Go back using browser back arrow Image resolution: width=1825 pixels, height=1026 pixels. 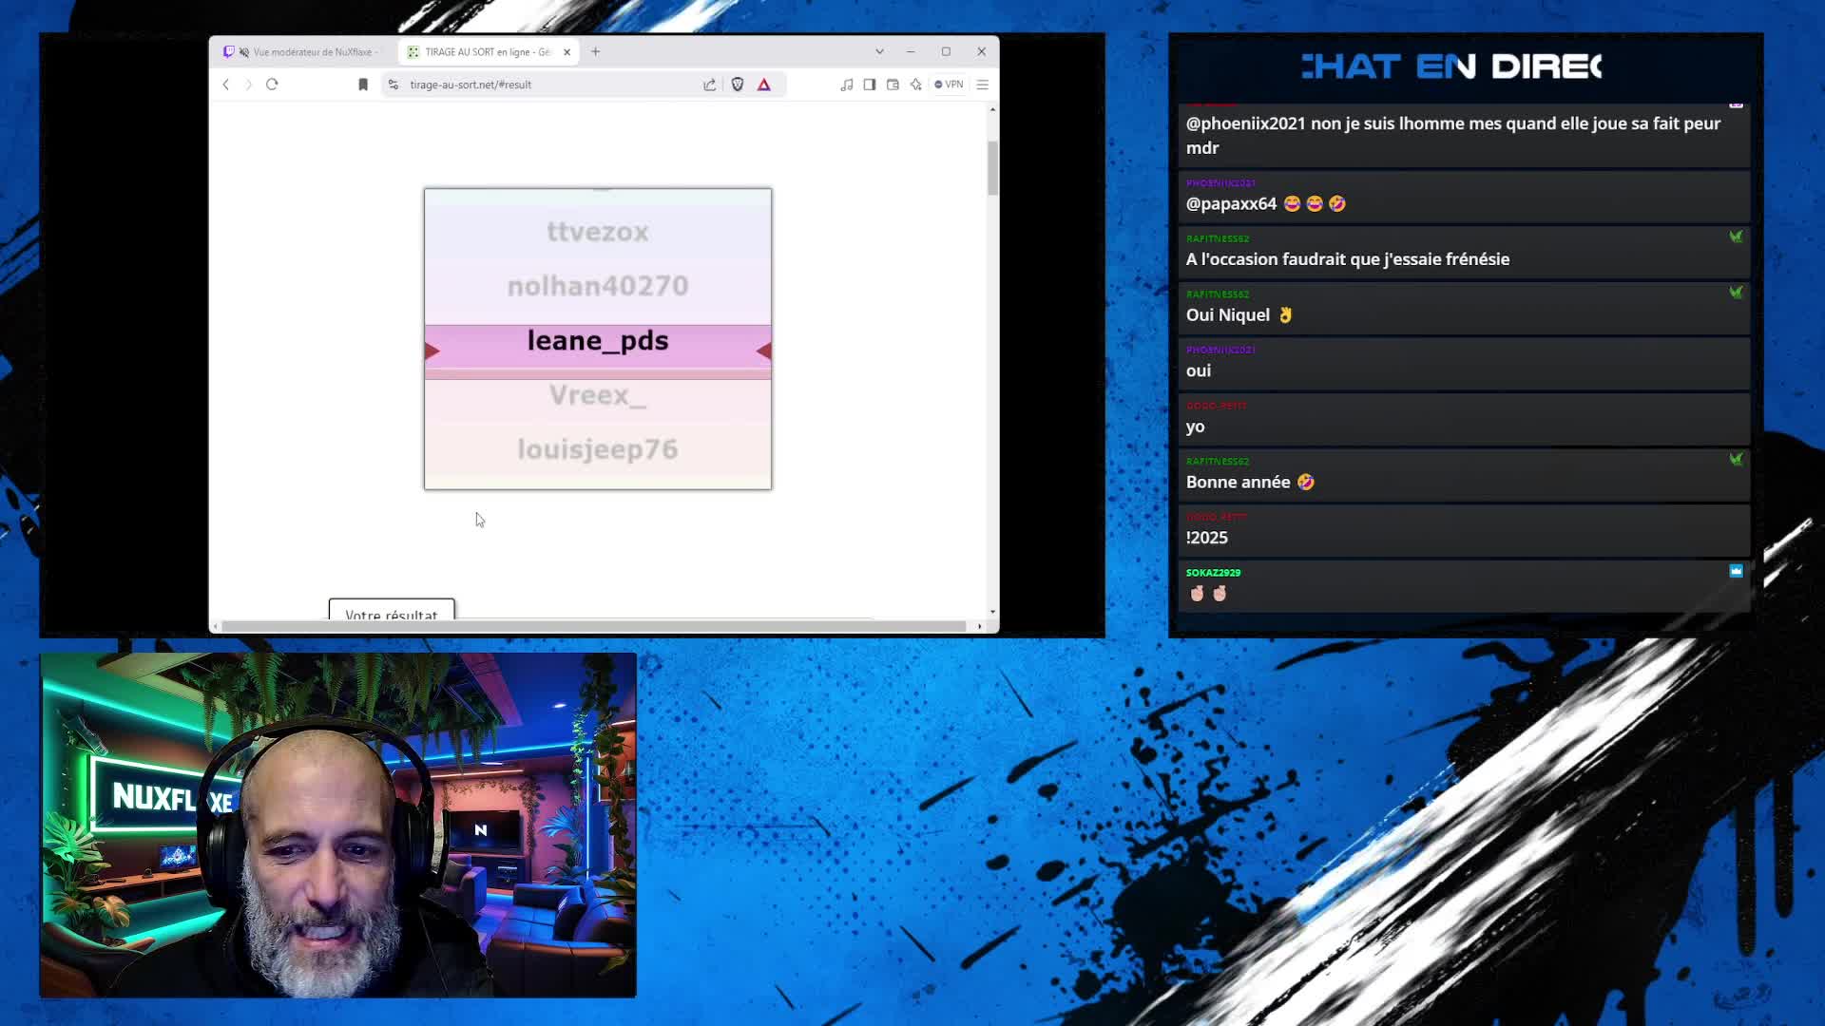point(226,85)
